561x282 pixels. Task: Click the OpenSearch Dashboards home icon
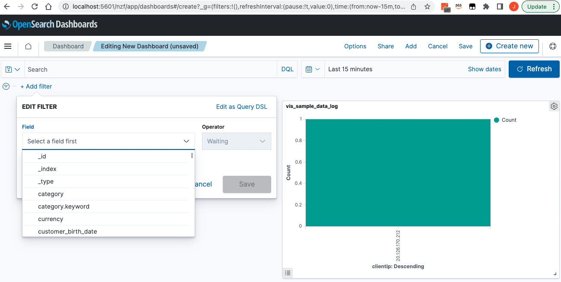28,46
